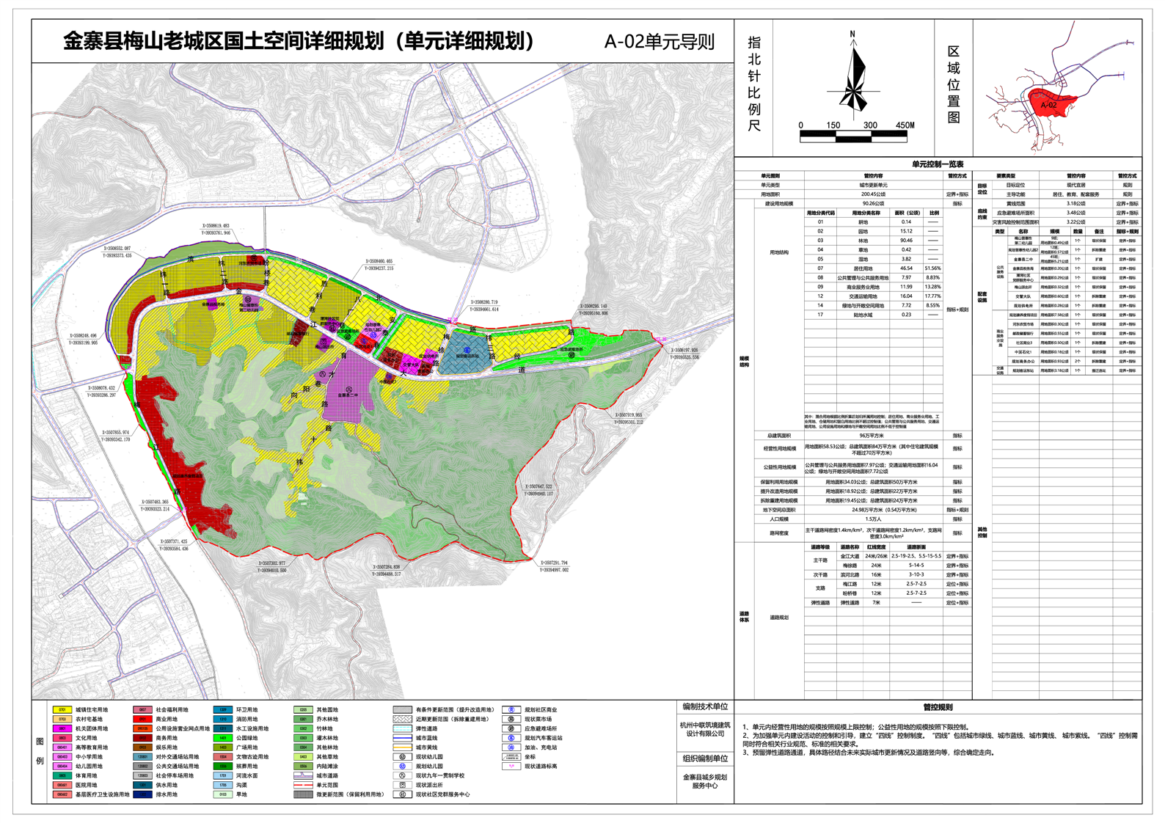Click the '96万平方米' total building area cell
This screenshot has width=1165, height=823.
coord(873,436)
